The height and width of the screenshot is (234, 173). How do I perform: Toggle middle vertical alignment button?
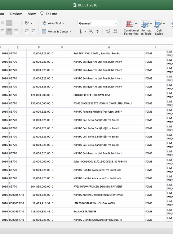pyautogui.click(x=9, y=23)
